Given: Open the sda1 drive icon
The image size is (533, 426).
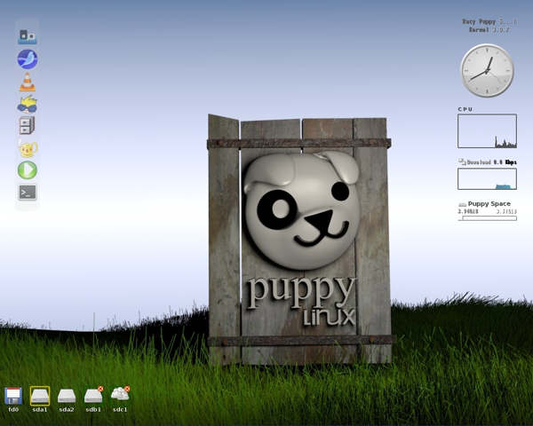Looking at the screenshot, I should click(x=40, y=396).
